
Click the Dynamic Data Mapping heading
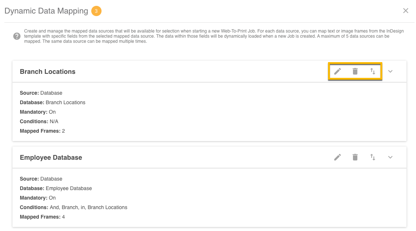46,11
